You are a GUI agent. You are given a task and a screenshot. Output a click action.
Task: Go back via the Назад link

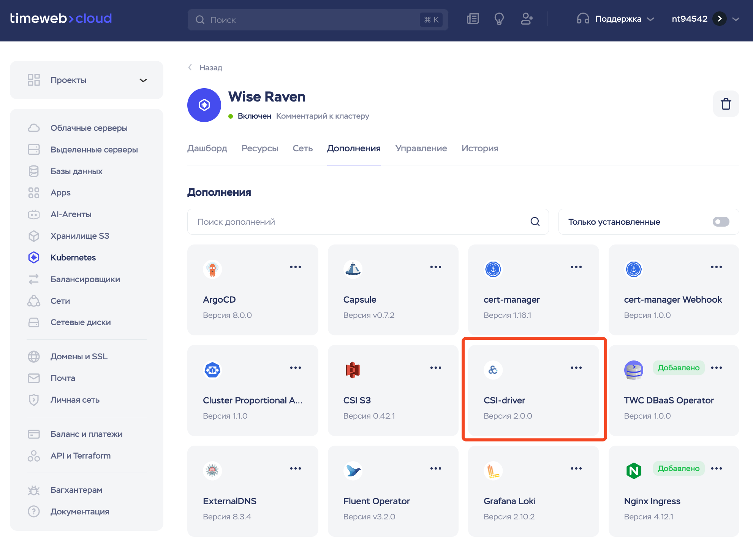click(206, 68)
